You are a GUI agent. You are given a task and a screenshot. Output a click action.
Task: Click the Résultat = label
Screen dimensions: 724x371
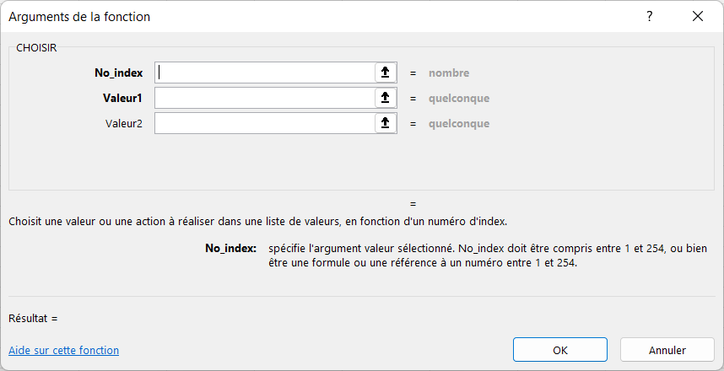[33, 319]
